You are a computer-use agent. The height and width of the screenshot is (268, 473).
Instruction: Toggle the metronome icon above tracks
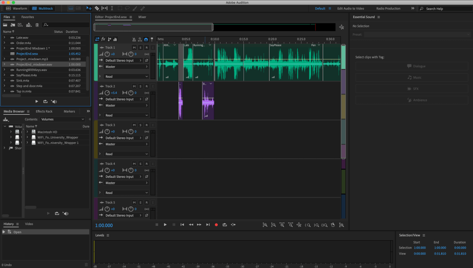[134, 39]
